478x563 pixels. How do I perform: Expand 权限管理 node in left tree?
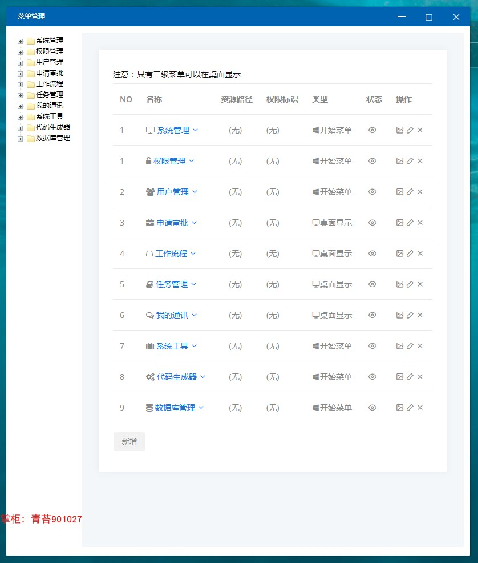click(20, 52)
